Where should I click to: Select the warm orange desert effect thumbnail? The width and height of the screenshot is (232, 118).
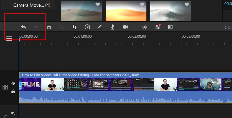click(126, 11)
